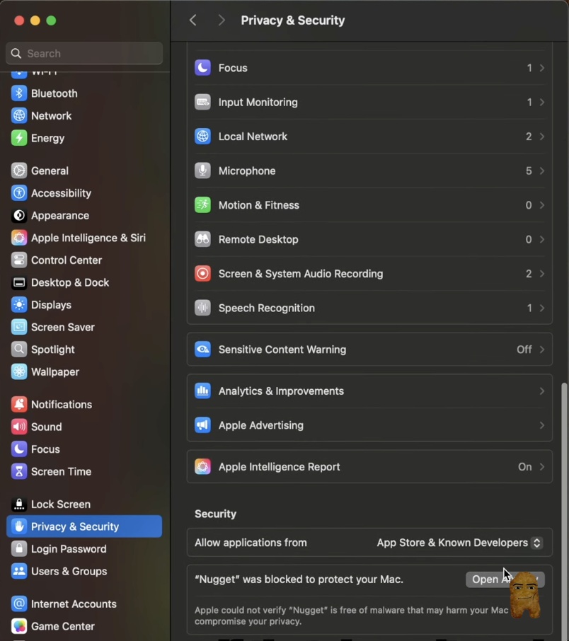Image resolution: width=569 pixels, height=641 pixels.
Task: Click the Motion & Fitness runner icon
Action: coord(202,205)
